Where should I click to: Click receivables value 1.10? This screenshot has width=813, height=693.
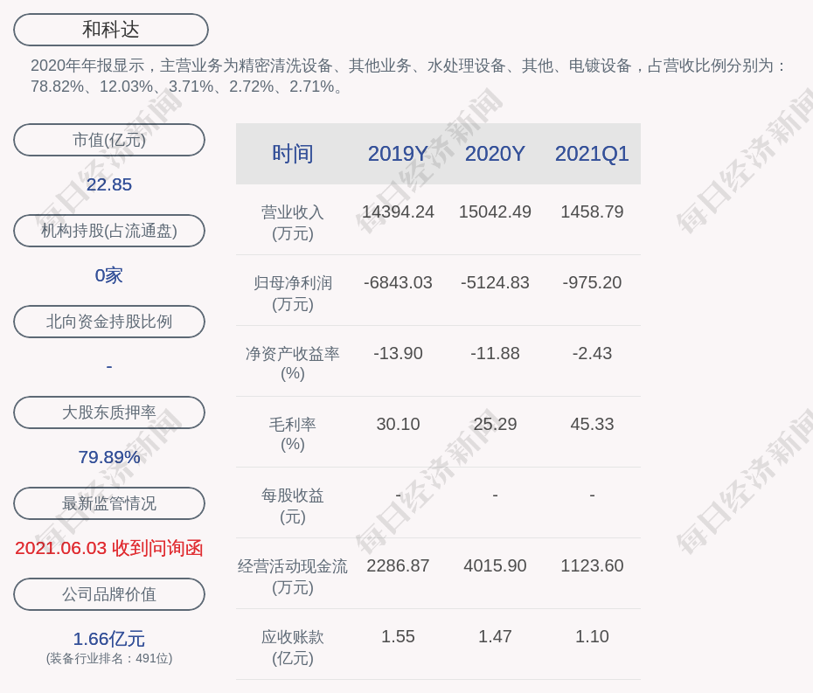click(x=592, y=636)
